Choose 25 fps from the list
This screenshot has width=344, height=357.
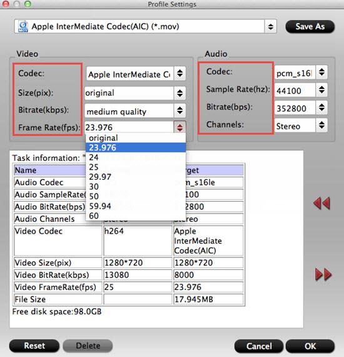tap(136, 167)
